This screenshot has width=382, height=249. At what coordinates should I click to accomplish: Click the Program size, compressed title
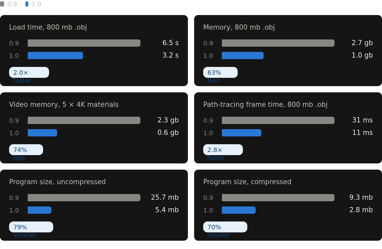pos(247,182)
